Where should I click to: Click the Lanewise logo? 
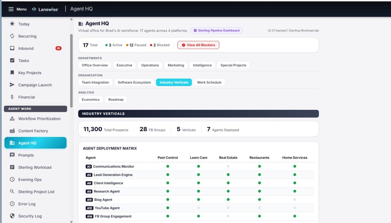click(45, 9)
